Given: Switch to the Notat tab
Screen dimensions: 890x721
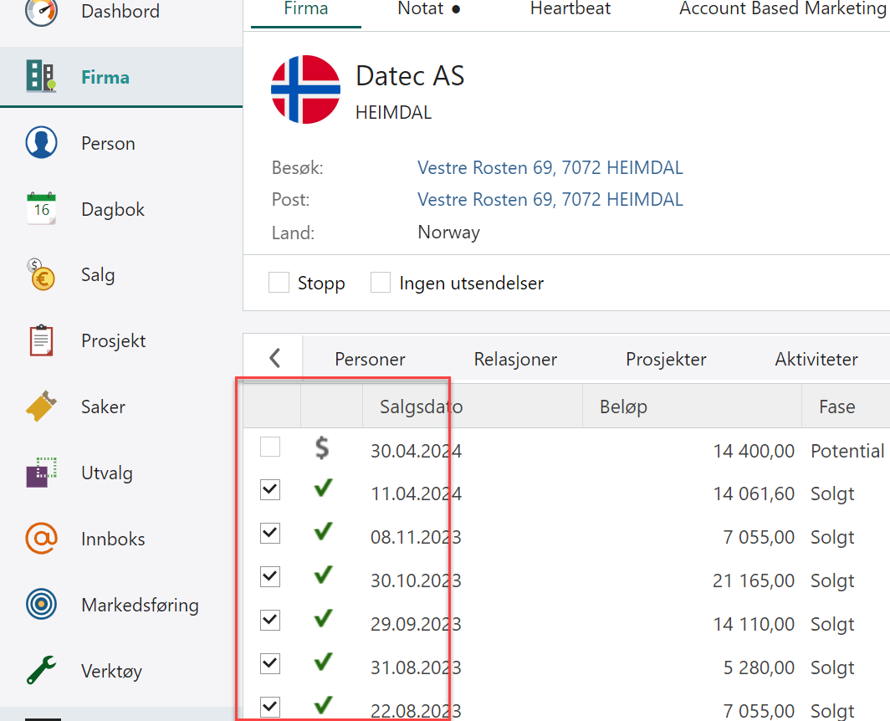Looking at the screenshot, I should (x=430, y=9).
